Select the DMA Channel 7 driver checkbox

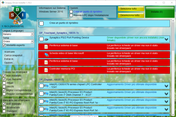(x=41, y=94)
